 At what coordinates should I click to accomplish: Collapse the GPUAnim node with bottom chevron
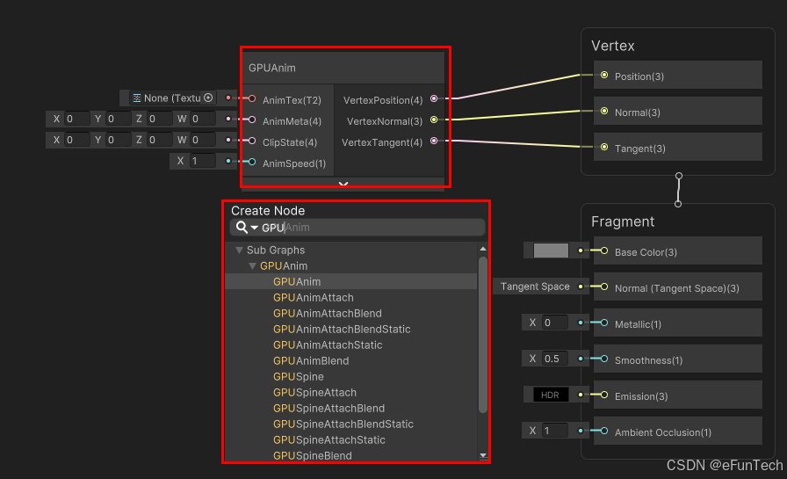pos(343,185)
